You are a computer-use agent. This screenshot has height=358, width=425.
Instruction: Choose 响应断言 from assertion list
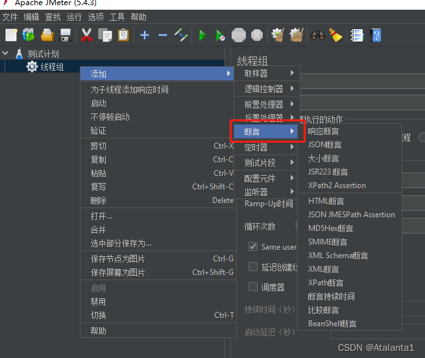pyautogui.click(x=350, y=131)
